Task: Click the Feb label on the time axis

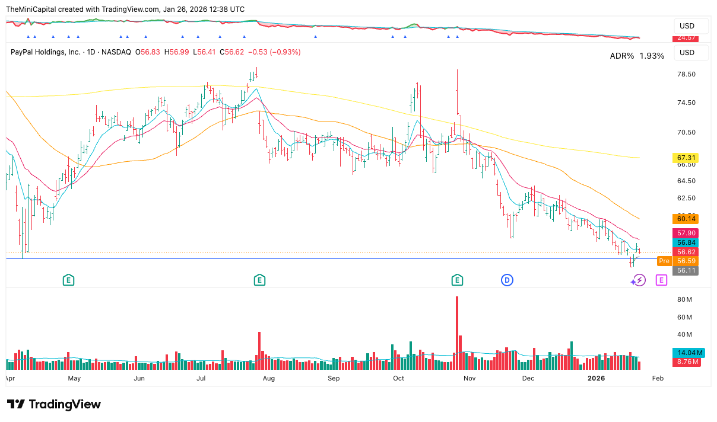Action: [658, 378]
